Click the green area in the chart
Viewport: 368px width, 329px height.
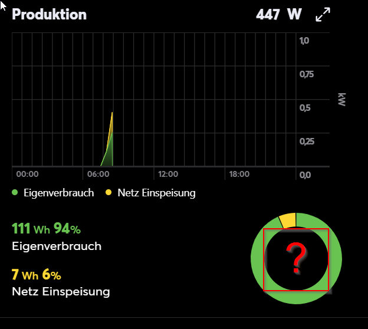pyautogui.click(x=109, y=156)
